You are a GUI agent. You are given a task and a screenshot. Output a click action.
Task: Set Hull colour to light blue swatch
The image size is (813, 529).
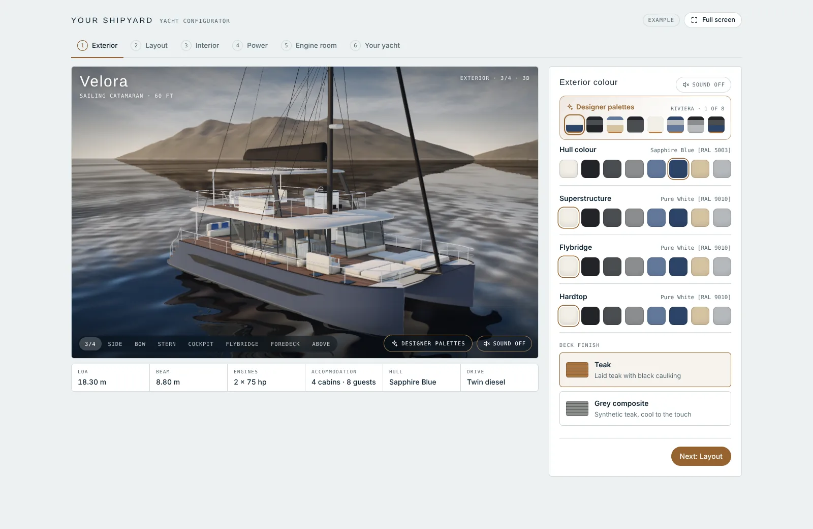coord(656,169)
